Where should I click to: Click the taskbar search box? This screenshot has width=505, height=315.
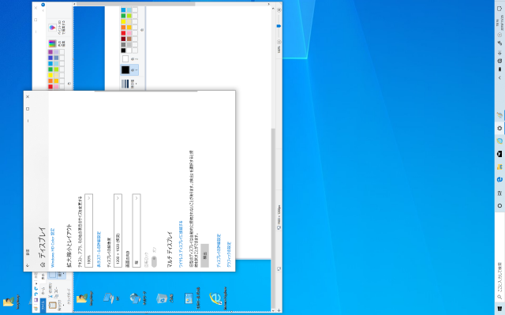point(499,277)
